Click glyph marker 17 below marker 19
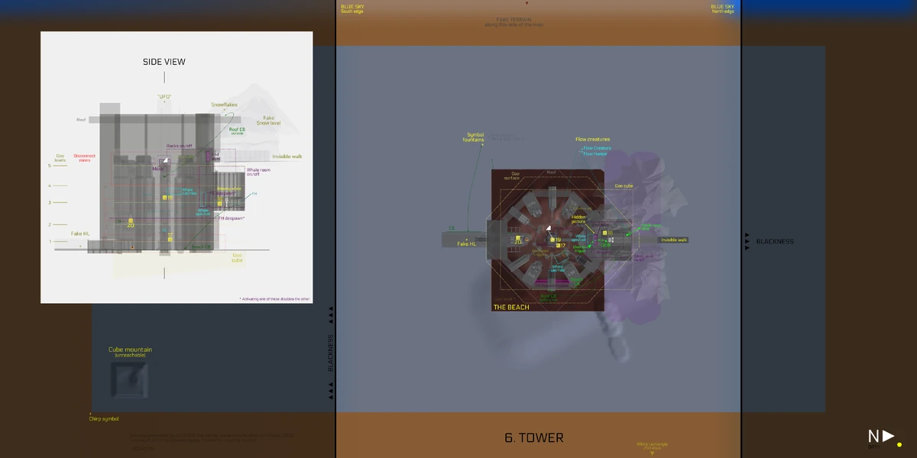 [560, 245]
